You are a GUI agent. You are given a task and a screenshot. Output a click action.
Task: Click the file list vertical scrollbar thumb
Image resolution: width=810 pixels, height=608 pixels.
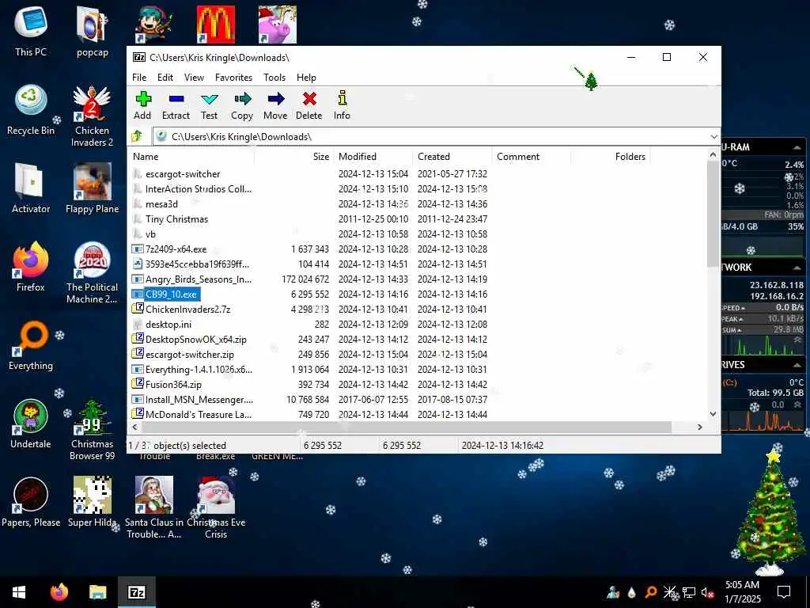pyautogui.click(x=713, y=214)
